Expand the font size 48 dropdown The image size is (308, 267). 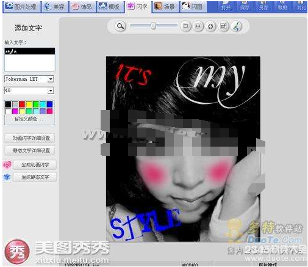point(51,90)
